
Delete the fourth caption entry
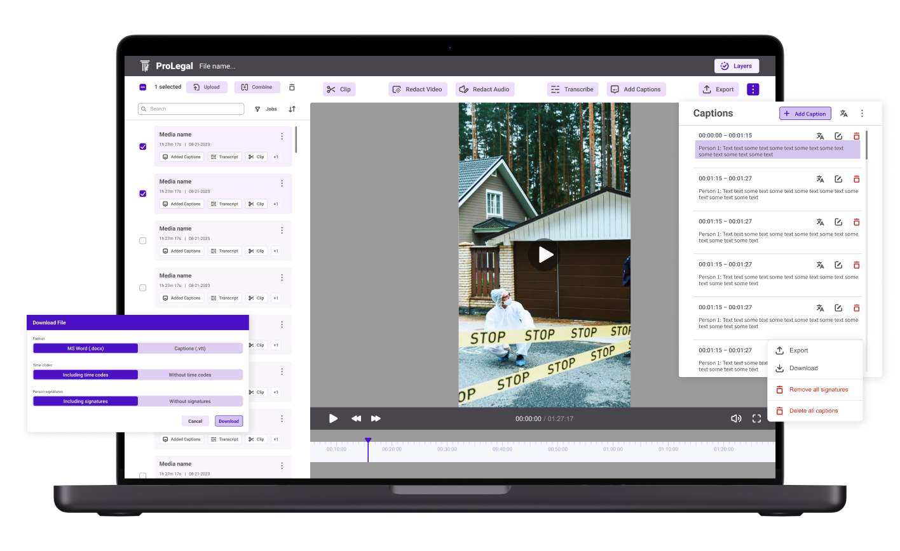(x=856, y=265)
